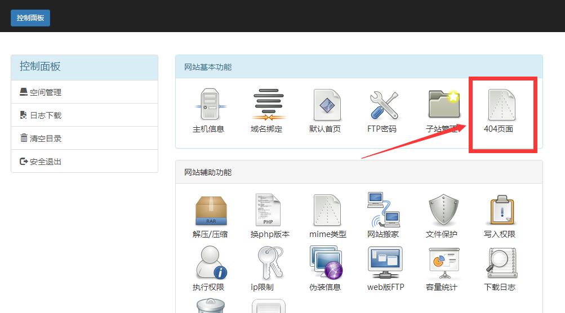Click the 404页面 text label

pos(499,129)
